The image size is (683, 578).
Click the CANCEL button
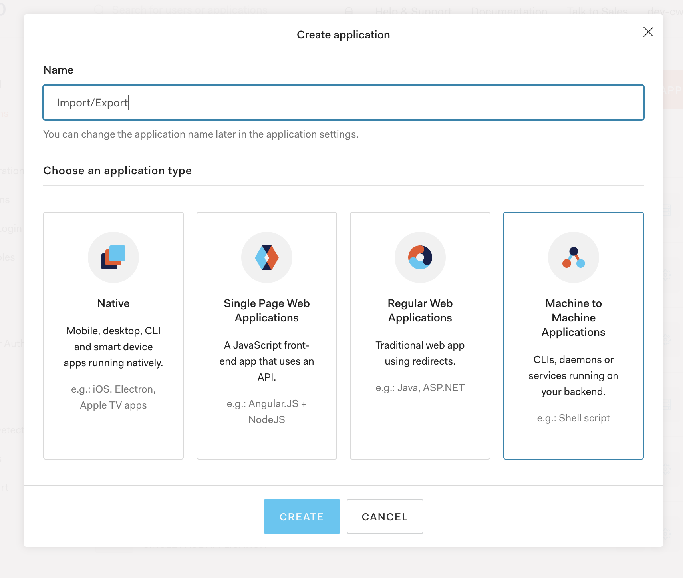385,516
